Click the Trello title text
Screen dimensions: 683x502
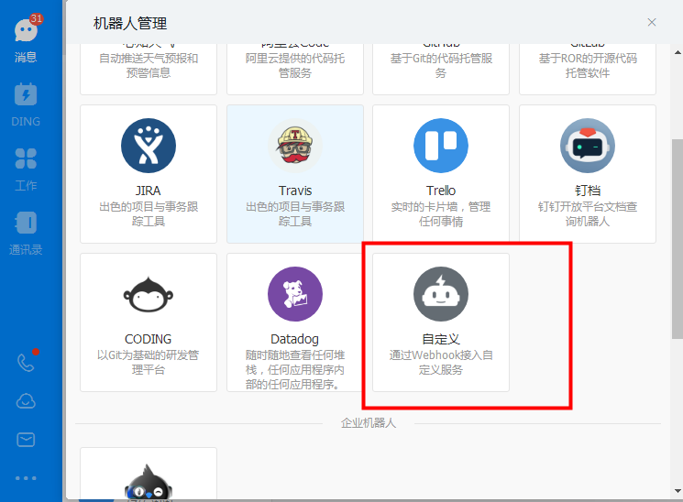point(441,191)
